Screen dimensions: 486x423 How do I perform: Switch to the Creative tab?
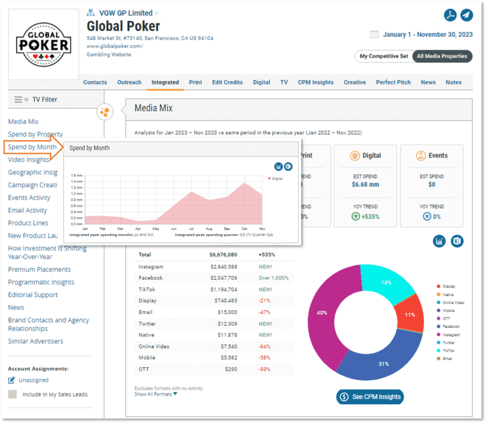click(355, 82)
